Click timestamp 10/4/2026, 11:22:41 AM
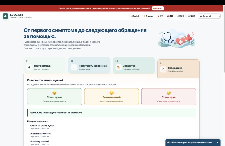Screen dimensions: 225x146 [40, 129]
